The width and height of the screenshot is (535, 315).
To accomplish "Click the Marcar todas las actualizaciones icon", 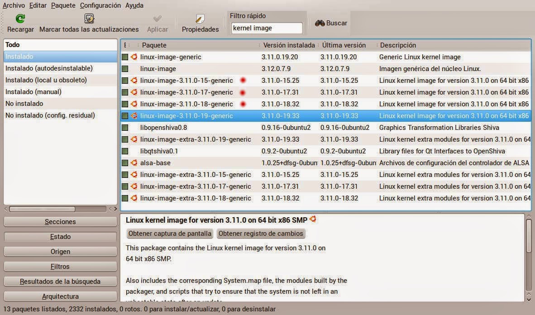I will (89, 19).
